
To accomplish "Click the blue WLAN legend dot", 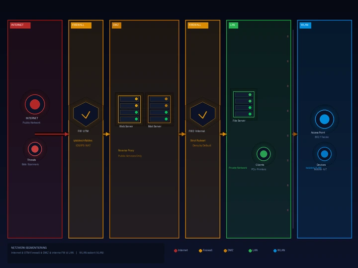I will (275, 251).
